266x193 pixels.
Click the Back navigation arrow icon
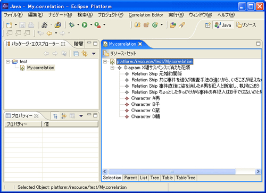(49, 33)
